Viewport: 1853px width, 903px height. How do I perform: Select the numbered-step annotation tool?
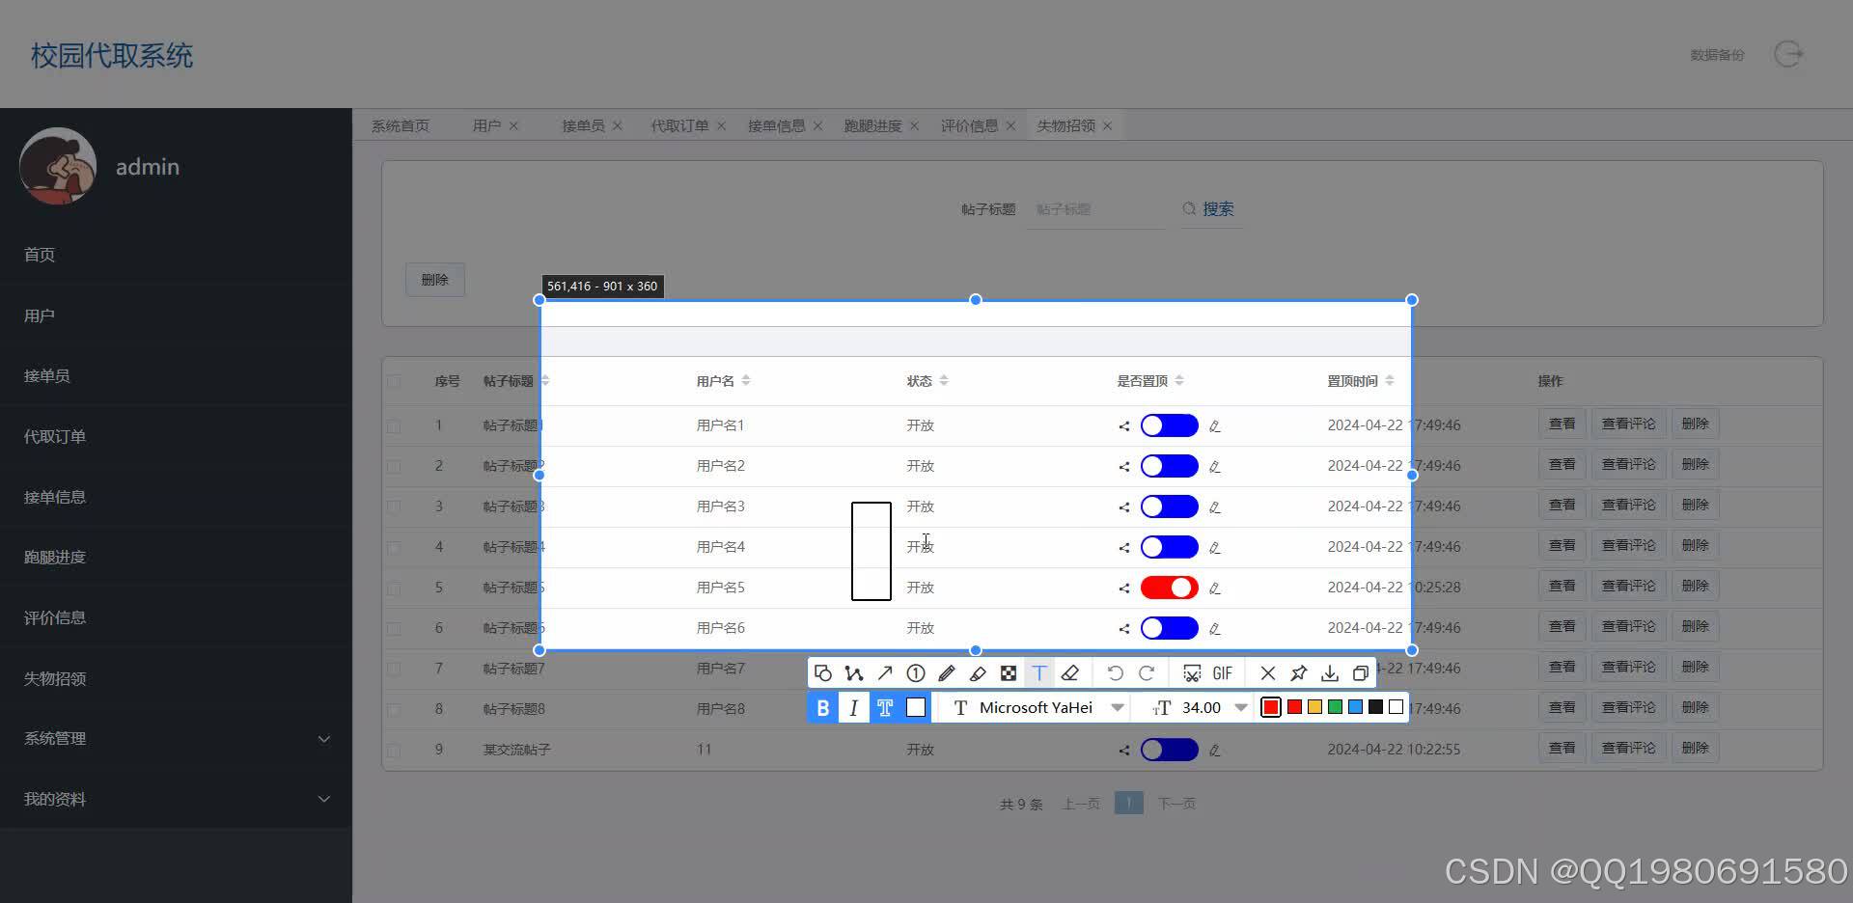coord(915,672)
